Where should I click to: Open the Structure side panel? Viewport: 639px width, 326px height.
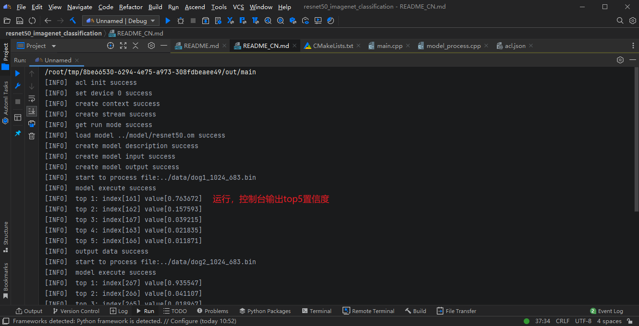pyautogui.click(x=5, y=237)
